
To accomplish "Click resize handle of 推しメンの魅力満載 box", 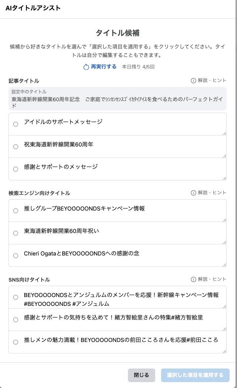I will (224, 351).
